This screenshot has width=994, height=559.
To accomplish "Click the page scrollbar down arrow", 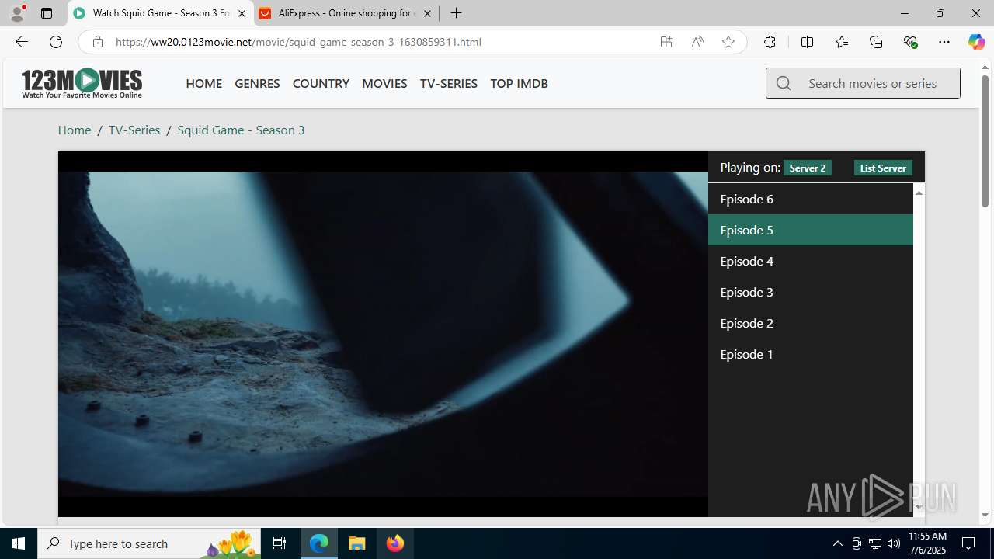I will pos(985,515).
